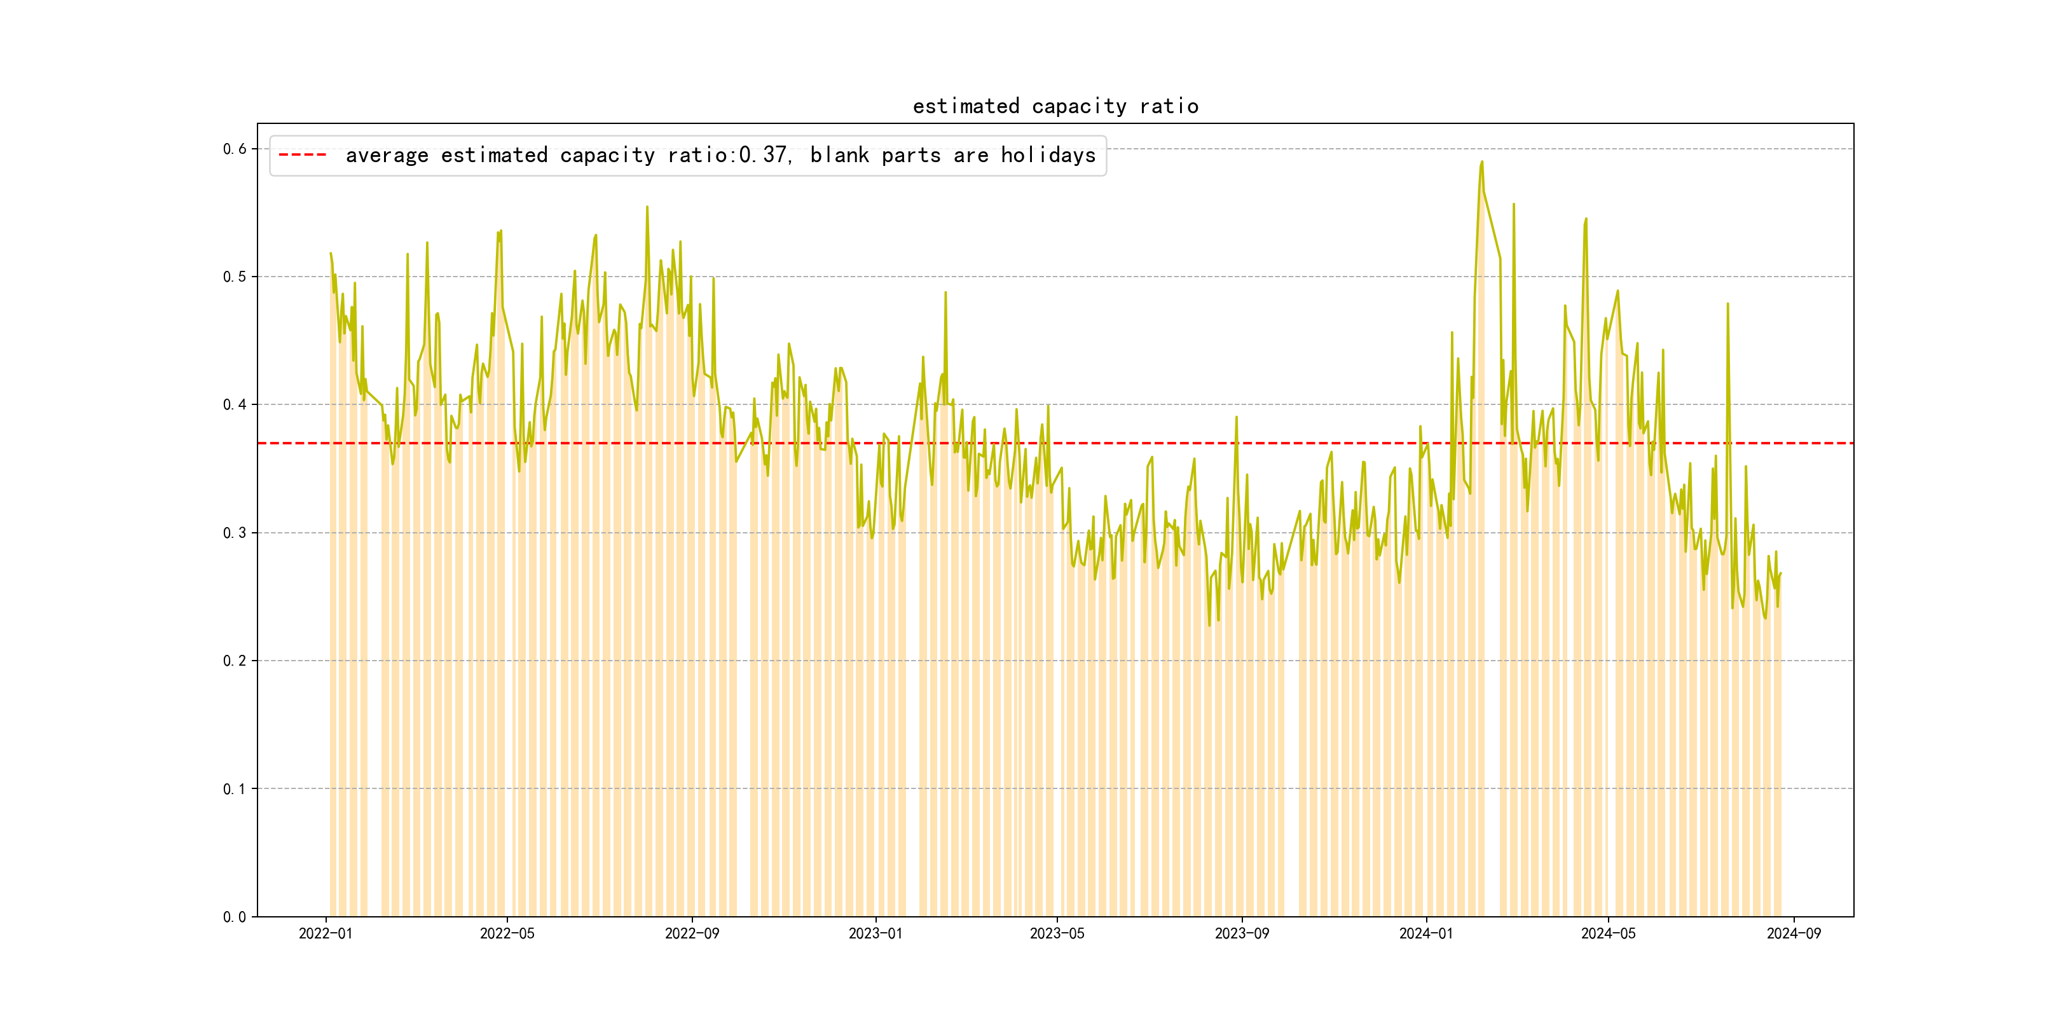This screenshot has height=1030, width=2060.
Task: Click the 0.1 y-axis tick label
Action: coord(235,788)
